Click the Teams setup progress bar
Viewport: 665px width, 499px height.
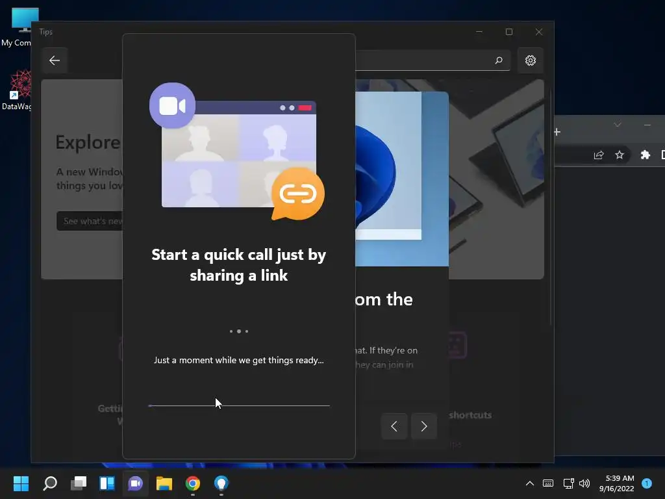pyautogui.click(x=239, y=405)
